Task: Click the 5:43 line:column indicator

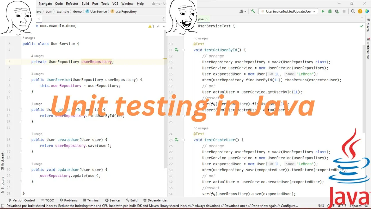Action: [321, 206]
